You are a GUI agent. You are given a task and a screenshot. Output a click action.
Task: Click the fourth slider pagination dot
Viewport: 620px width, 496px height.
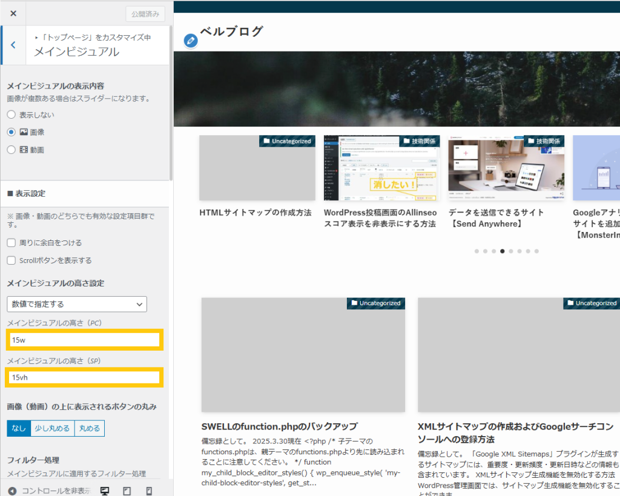click(x=502, y=251)
